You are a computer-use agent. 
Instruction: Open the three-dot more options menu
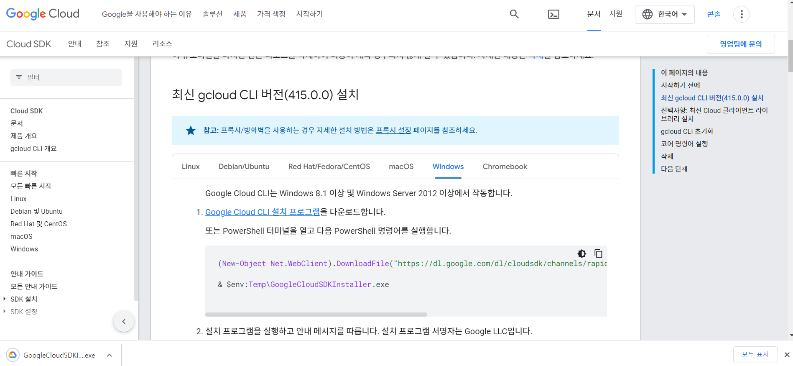[x=741, y=14]
